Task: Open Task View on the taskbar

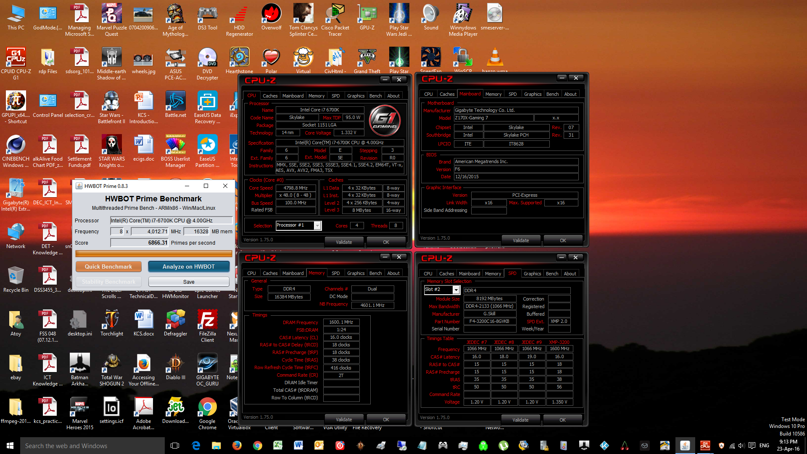Action: point(175,446)
